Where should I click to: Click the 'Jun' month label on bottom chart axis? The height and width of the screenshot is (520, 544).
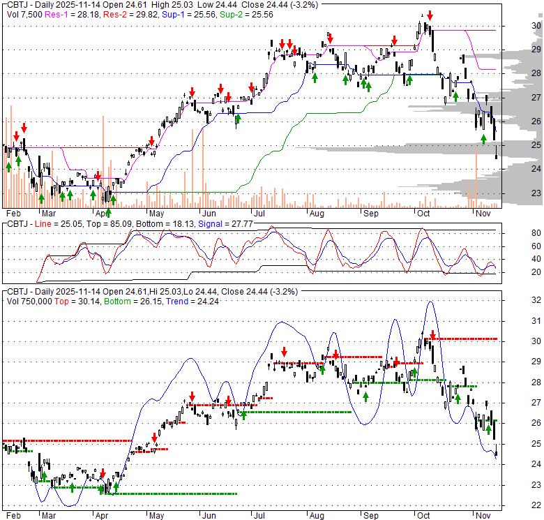pos(209,516)
